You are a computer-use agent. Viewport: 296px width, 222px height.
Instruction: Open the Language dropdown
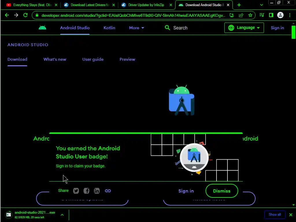coord(244,28)
